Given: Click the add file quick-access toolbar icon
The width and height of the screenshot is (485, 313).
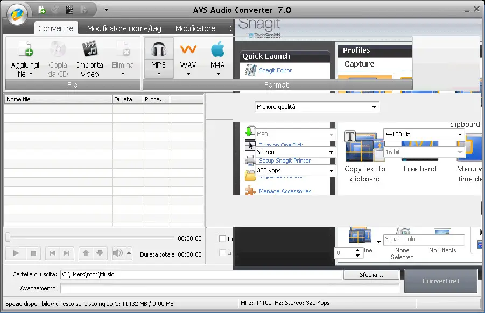Looking at the screenshot, I should pyautogui.click(x=40, y=9).
